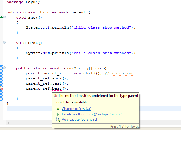Click the 'package Day04;' statement
This screenshot has width=184, height=147.
(x=23, y=2)
